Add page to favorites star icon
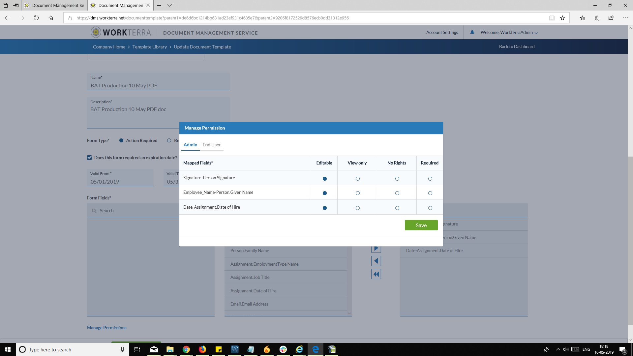 coord(562,18)
